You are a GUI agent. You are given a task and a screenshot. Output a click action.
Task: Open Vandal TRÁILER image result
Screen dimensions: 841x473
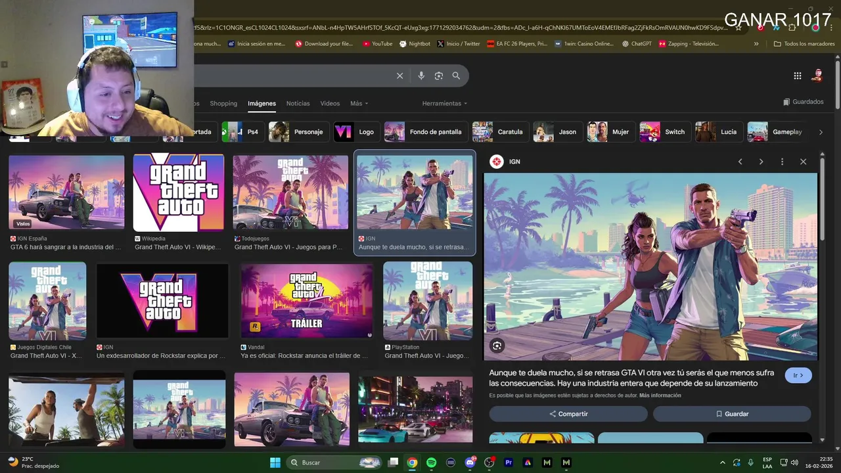tap(307, 300)
